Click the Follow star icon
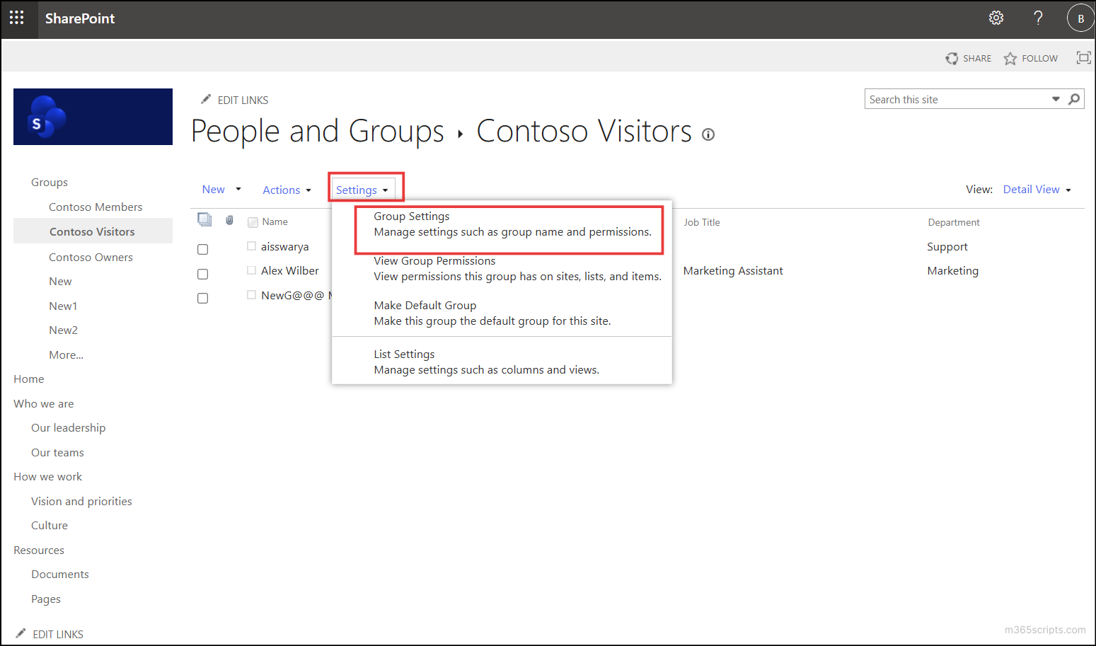Image resolution: width=1096 pixels, height=646 pixels. pos(1010,58)
